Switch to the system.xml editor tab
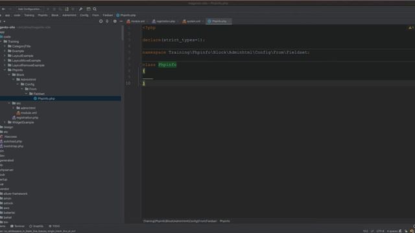The width and height of the screenshot is (415, 233). (x=193, y=21)
